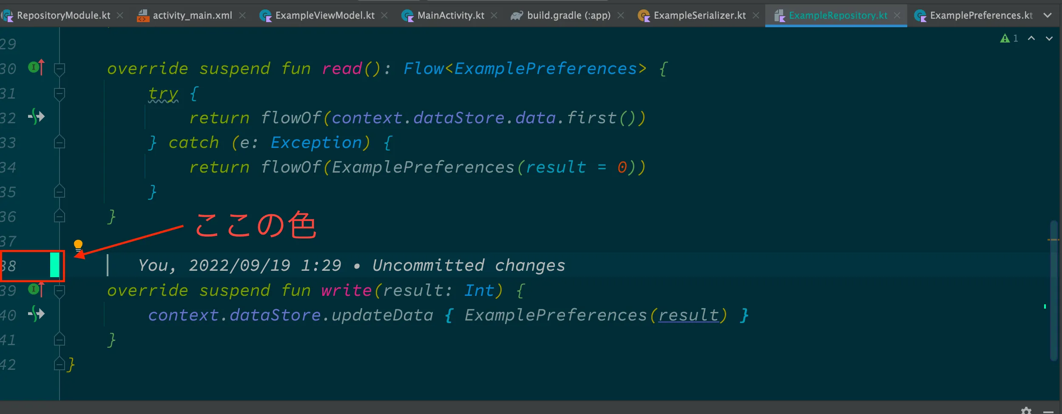Show hidden editor tabs dropdown
Screen dimensions: 1062x414
click(1048, 16)
